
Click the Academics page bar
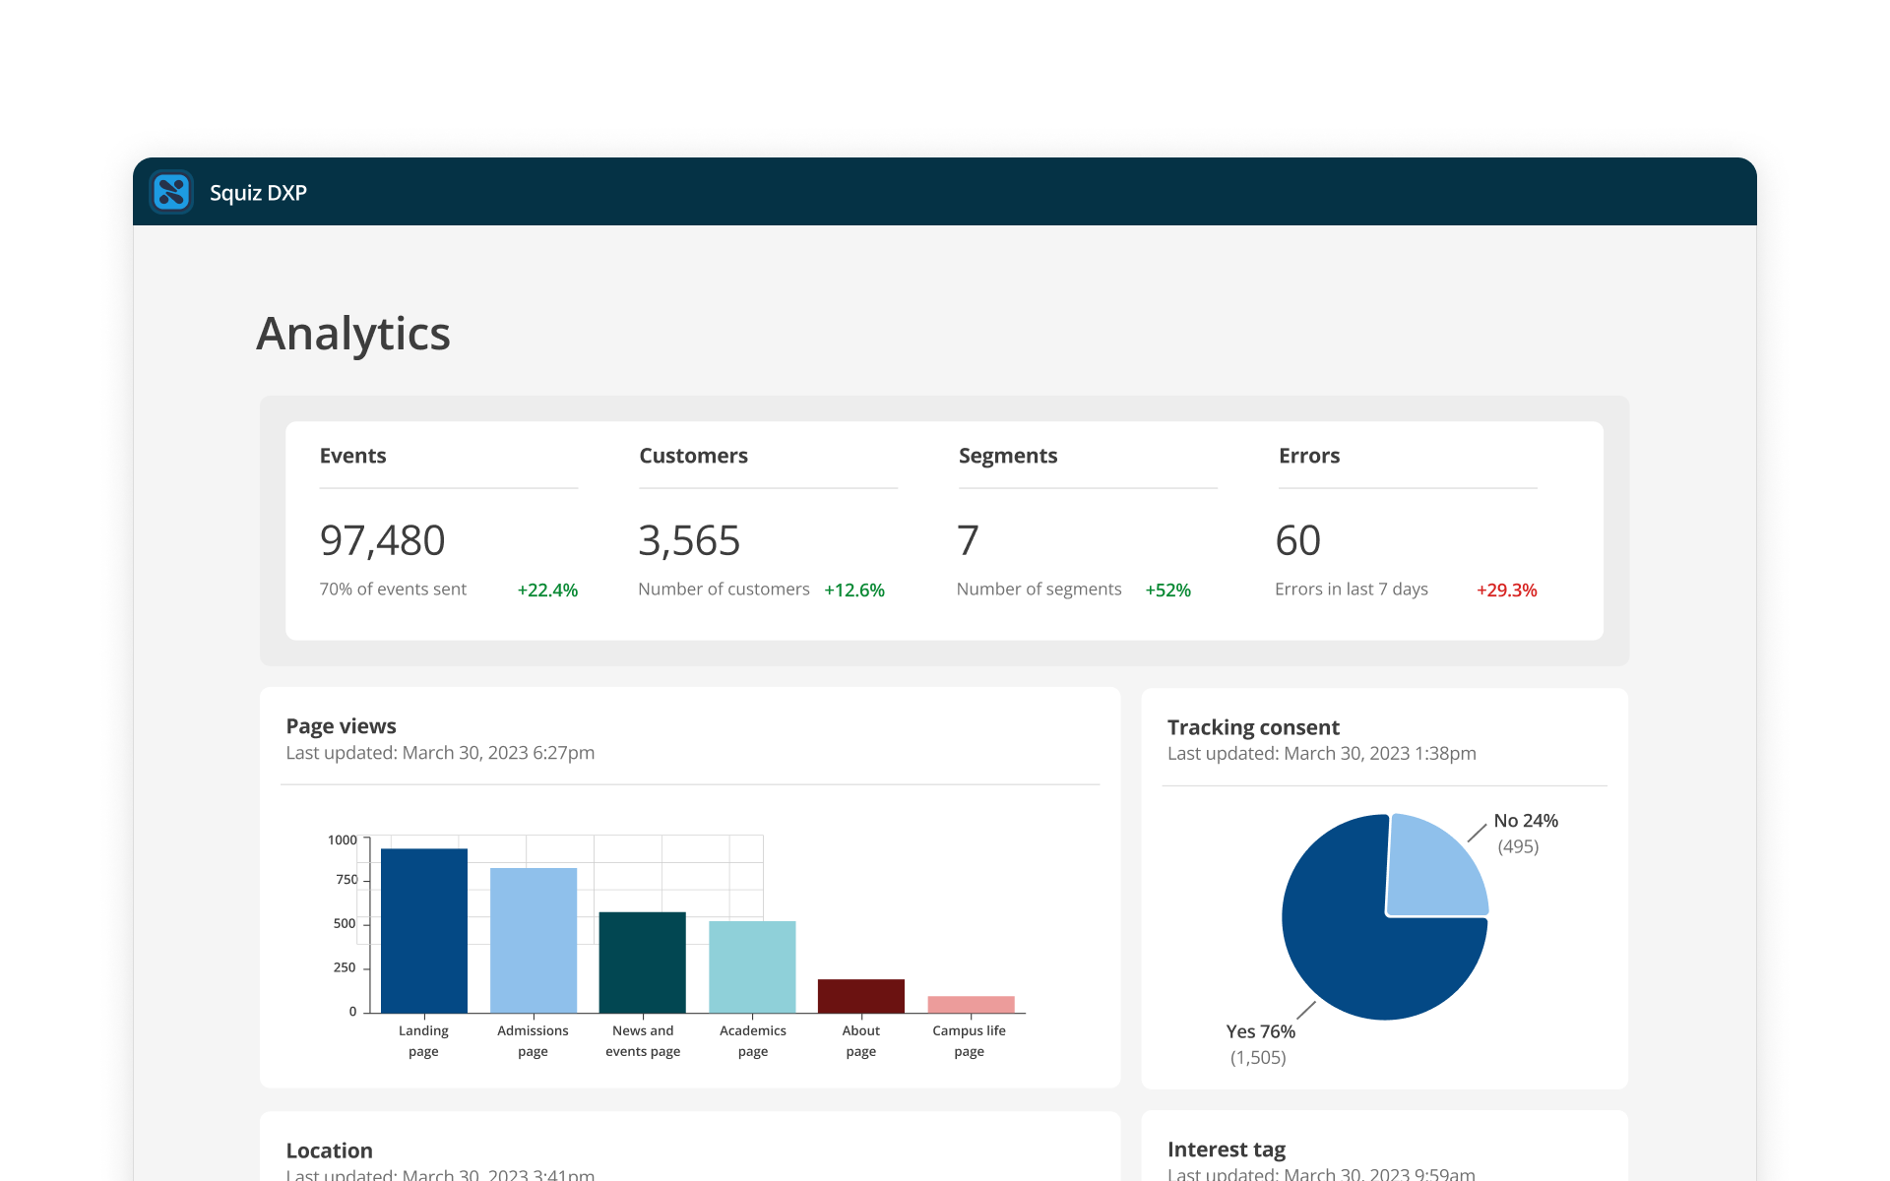coord(752,966)
